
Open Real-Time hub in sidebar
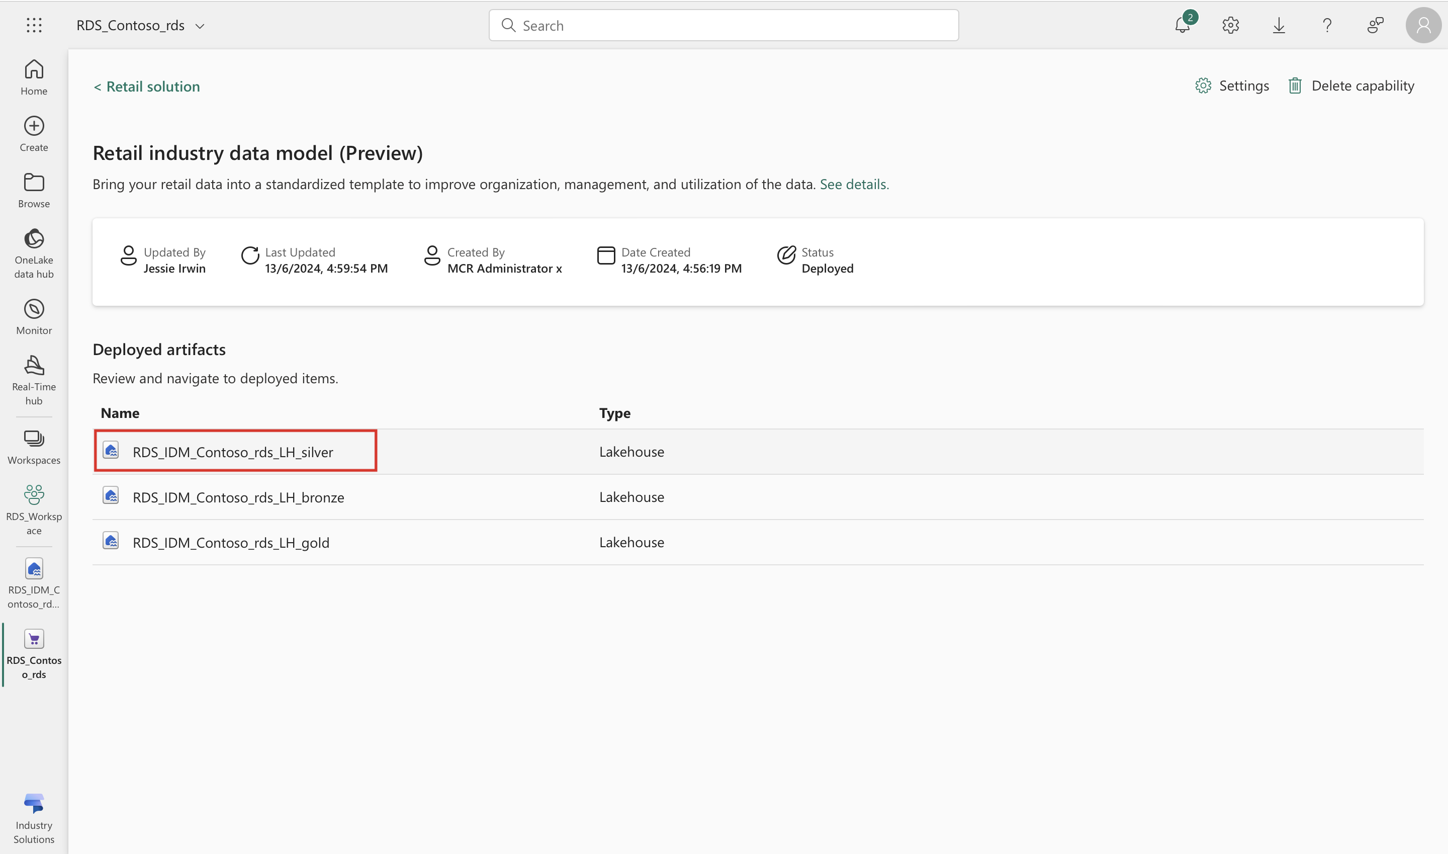[34, 380]
